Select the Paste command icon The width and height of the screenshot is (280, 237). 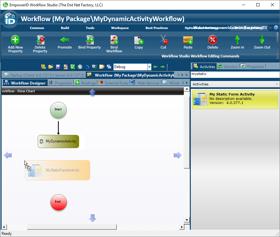click(188, 41)
